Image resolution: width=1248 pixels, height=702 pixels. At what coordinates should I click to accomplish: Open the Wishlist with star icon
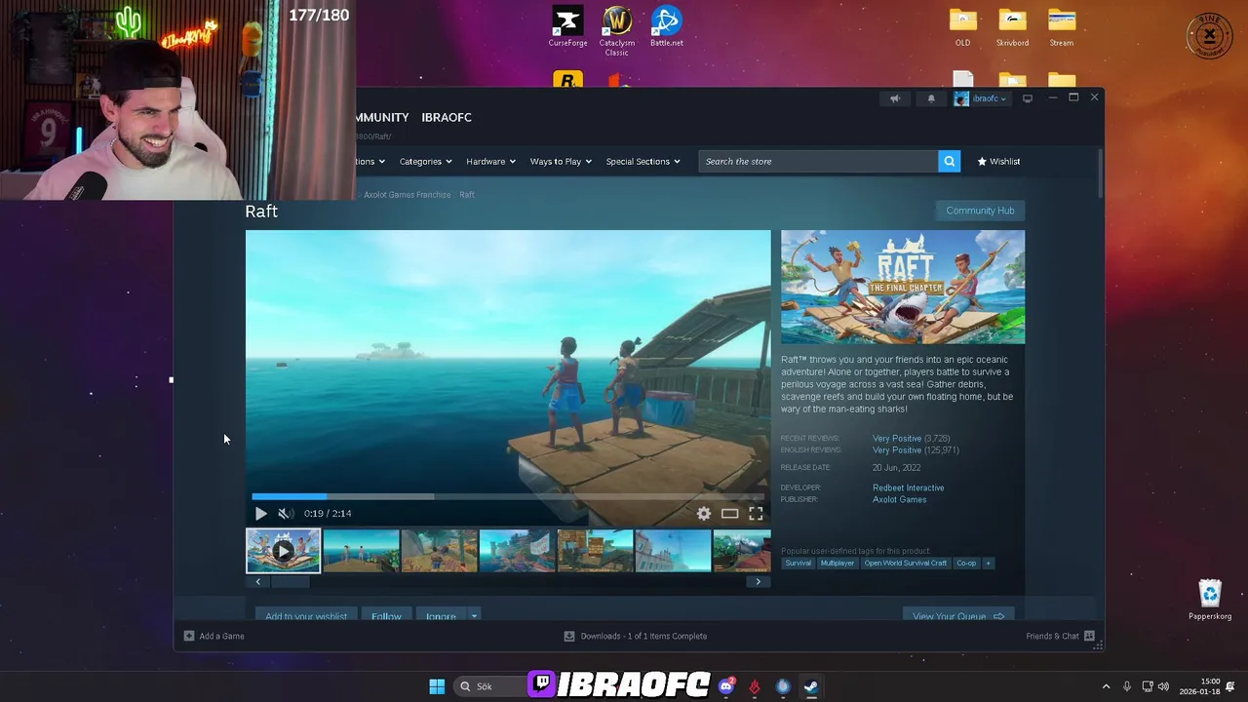coord(998,162)
